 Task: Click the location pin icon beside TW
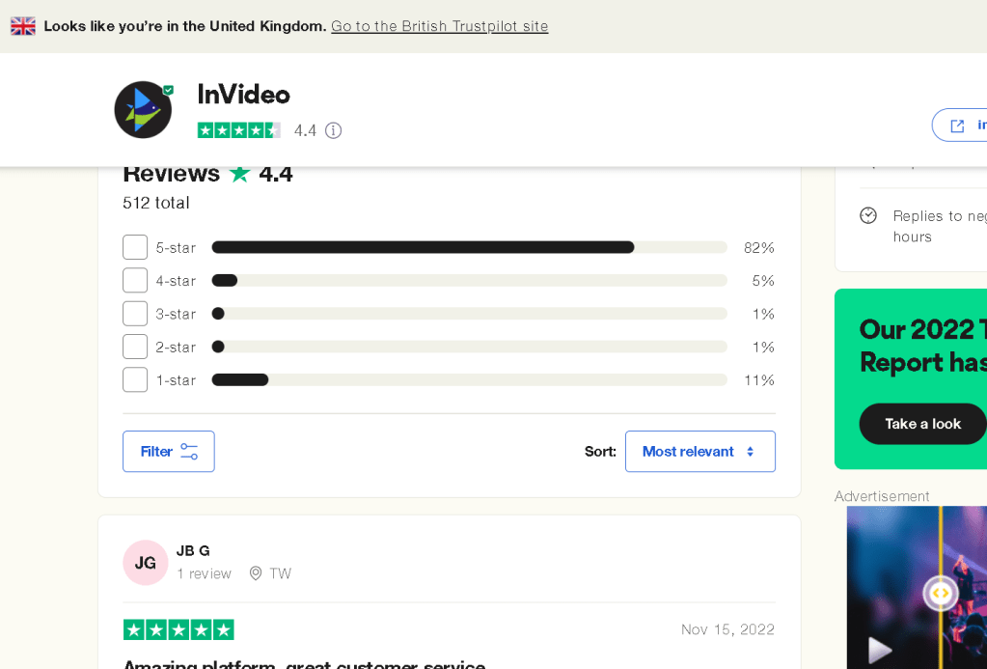255,573
